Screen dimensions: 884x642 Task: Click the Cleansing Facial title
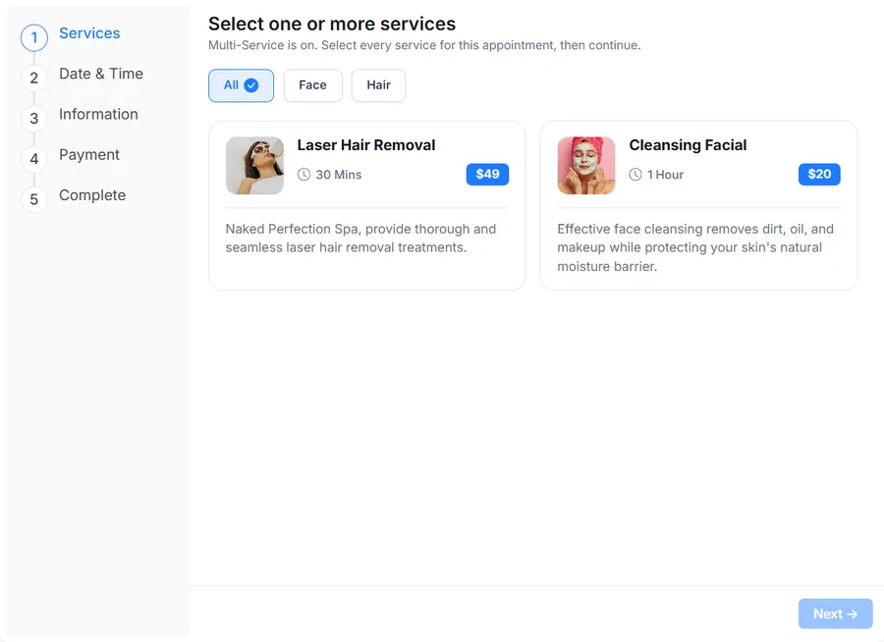point(688,145)
